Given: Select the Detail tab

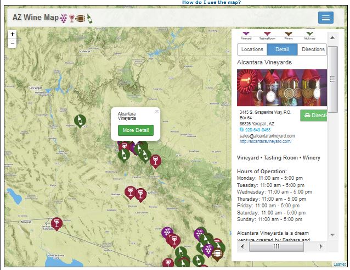Looking at the screenshot, I should pos(282,49).
